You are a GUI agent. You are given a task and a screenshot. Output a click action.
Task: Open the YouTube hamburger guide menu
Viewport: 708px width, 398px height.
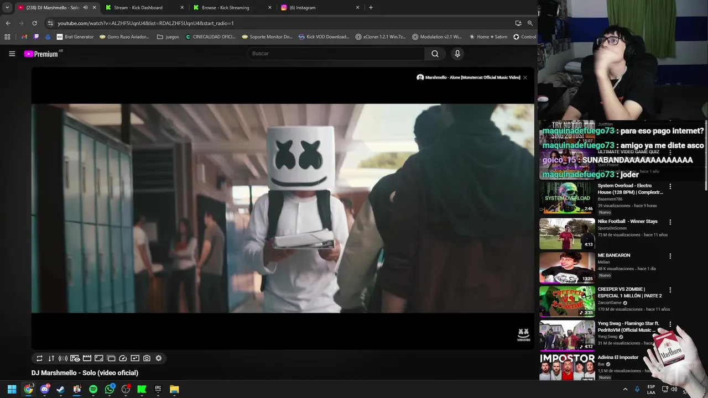(12, 54)
